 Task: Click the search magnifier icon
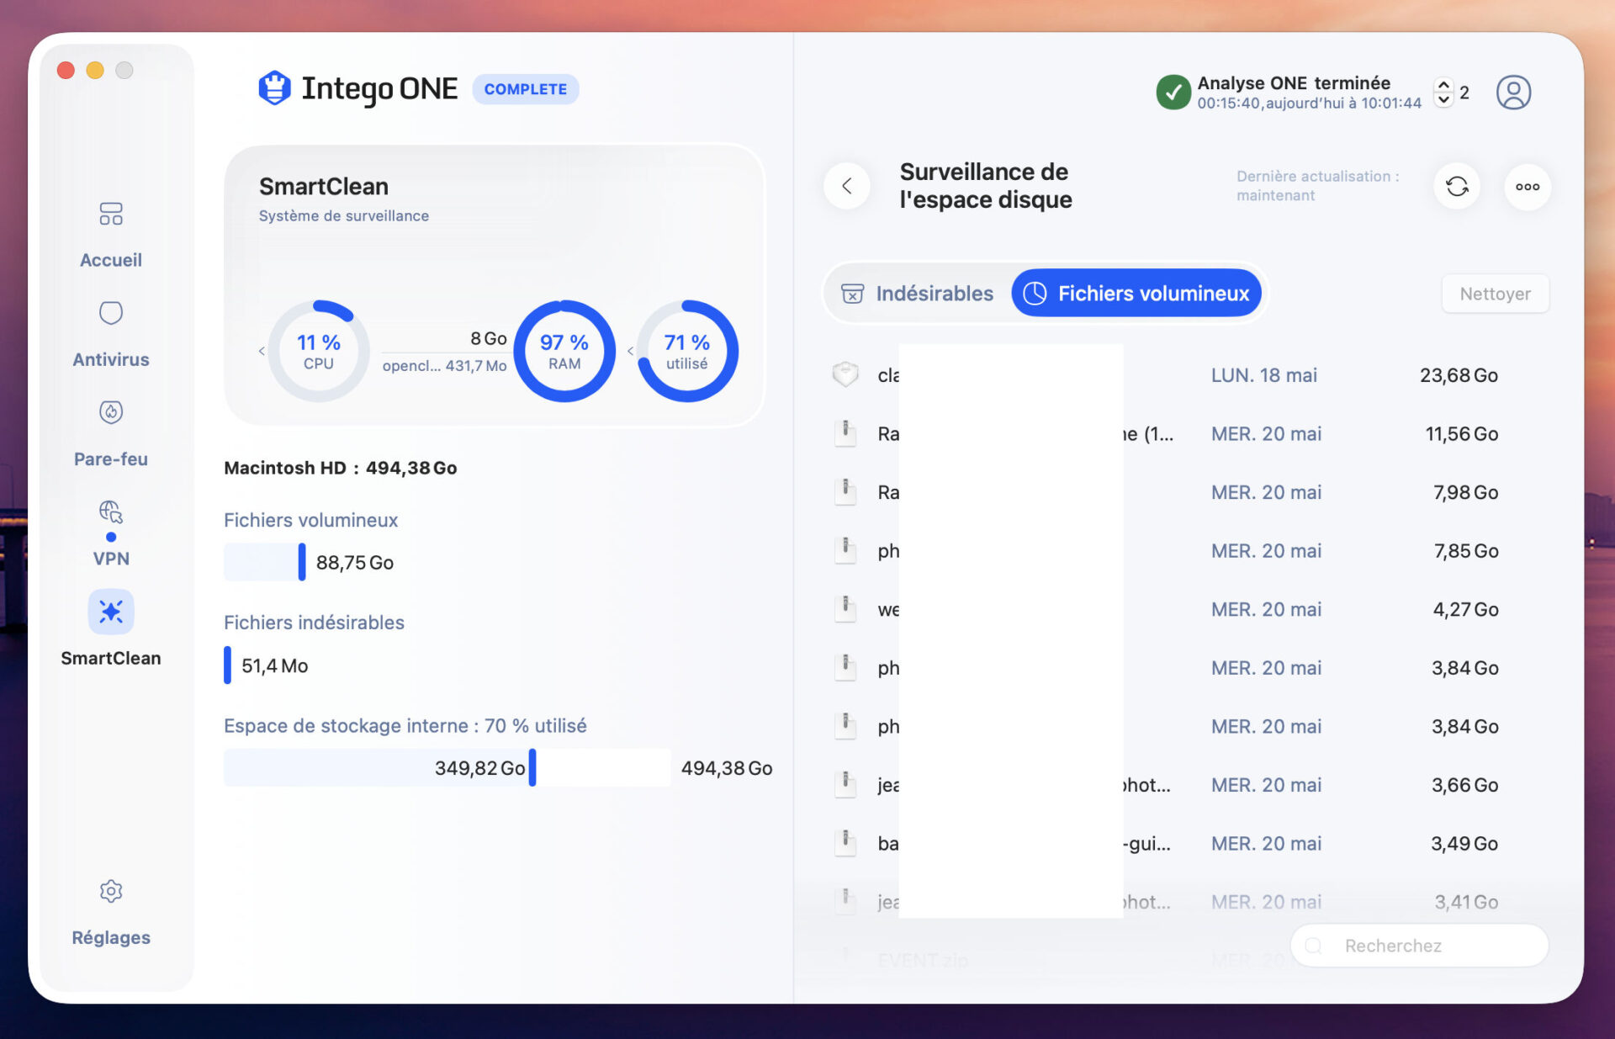(x=1313, y=946)
